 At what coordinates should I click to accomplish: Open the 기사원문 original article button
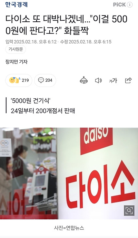(16, 49)
